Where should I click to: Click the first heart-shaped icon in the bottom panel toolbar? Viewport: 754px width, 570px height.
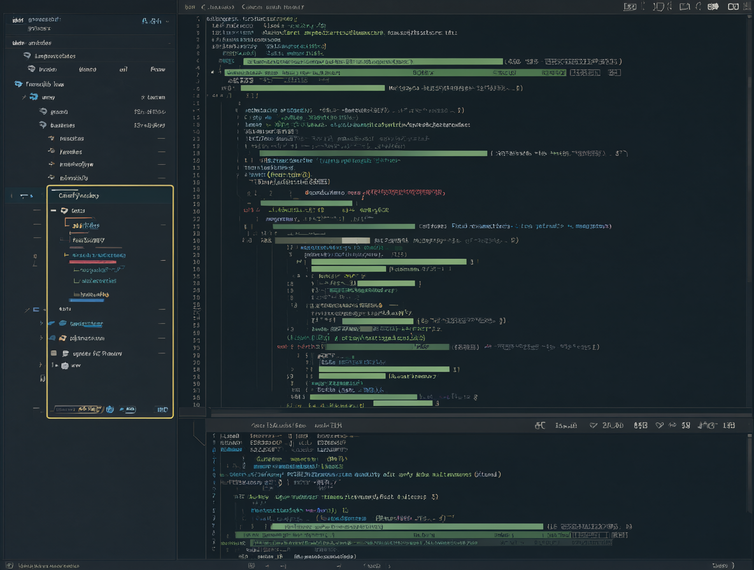[594, 426]
